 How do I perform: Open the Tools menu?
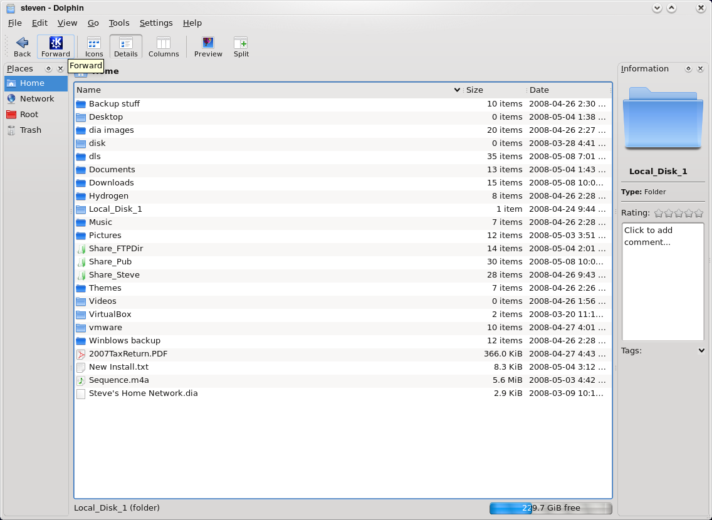[x=119, y=23]
